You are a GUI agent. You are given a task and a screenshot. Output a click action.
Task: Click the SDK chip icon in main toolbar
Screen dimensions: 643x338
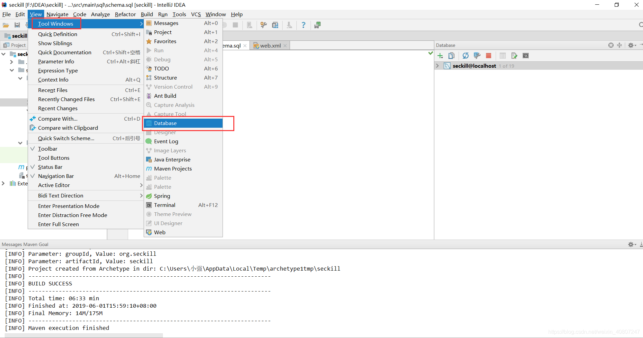pos(318,25)
